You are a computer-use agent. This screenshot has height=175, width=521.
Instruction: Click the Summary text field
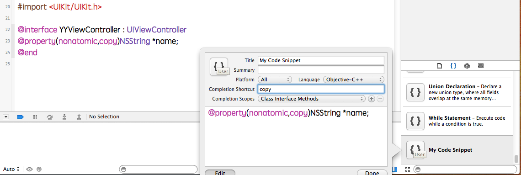pyautogui.click(x=321, y=70)
